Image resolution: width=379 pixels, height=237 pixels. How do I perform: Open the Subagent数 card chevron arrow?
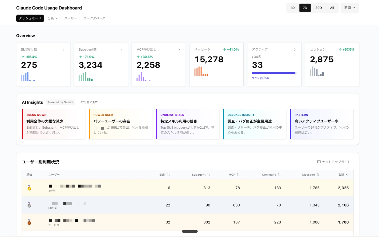[x=121, y=49]
